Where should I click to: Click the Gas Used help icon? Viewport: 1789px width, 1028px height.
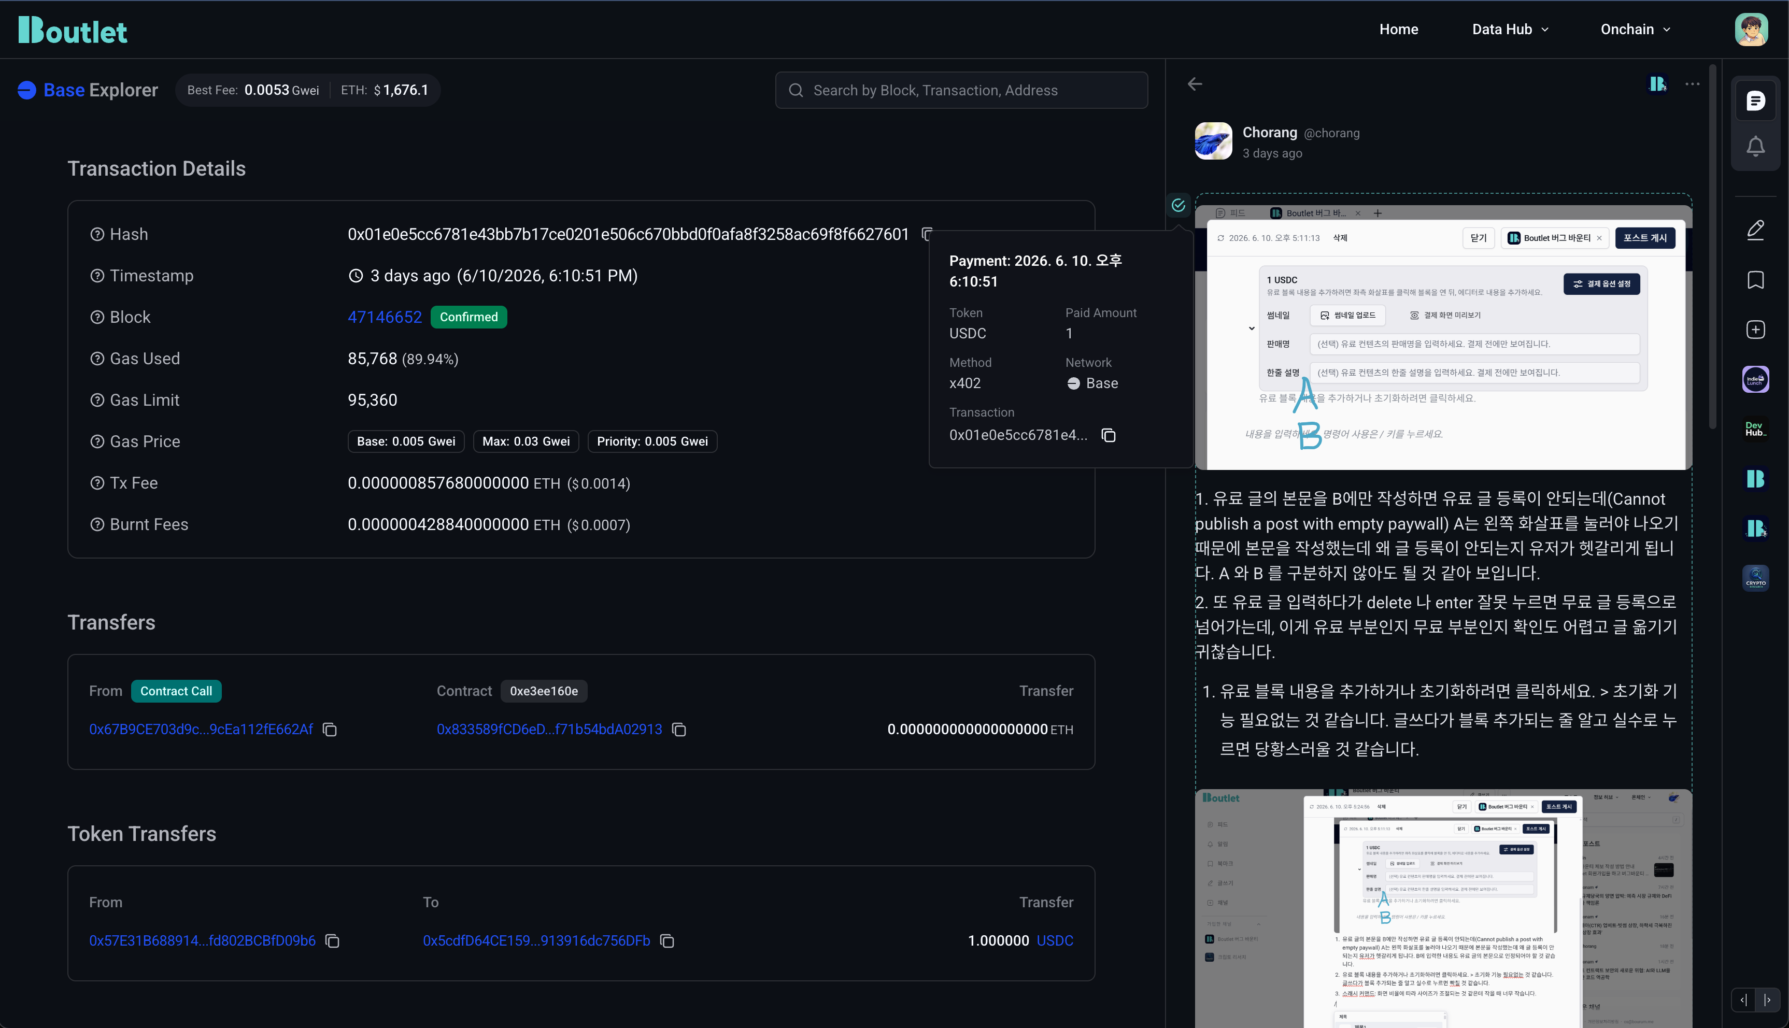tap(97, 359)
